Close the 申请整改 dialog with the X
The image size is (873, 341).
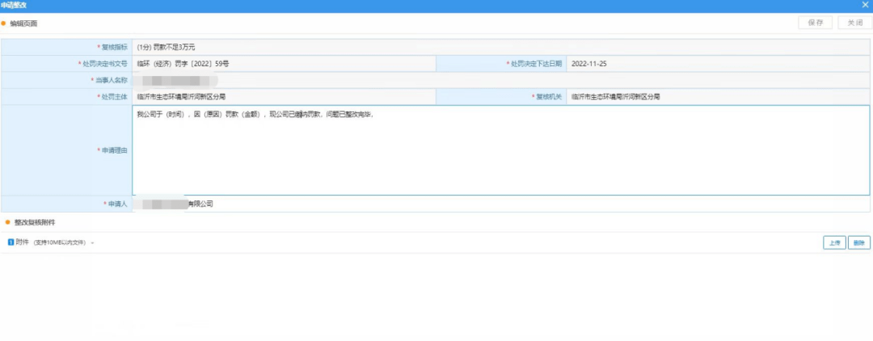click(866, 5)
